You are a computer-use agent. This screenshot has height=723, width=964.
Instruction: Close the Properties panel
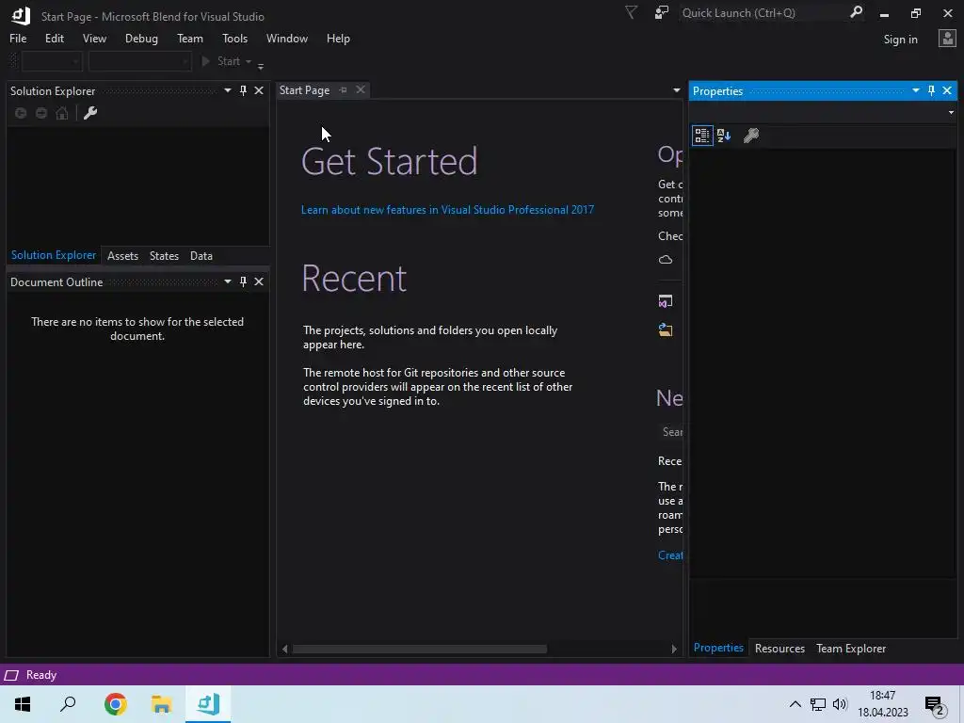point(947,91)
